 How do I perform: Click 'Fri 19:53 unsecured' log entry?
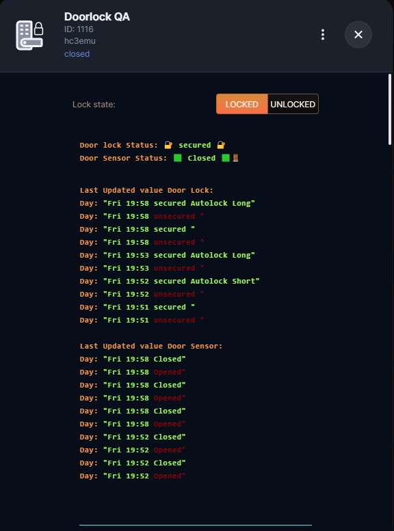click(142, 268)
